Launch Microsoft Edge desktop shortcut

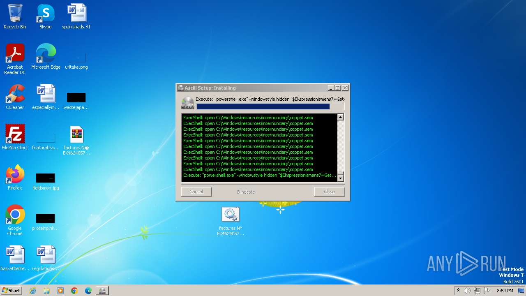[46, 57]
